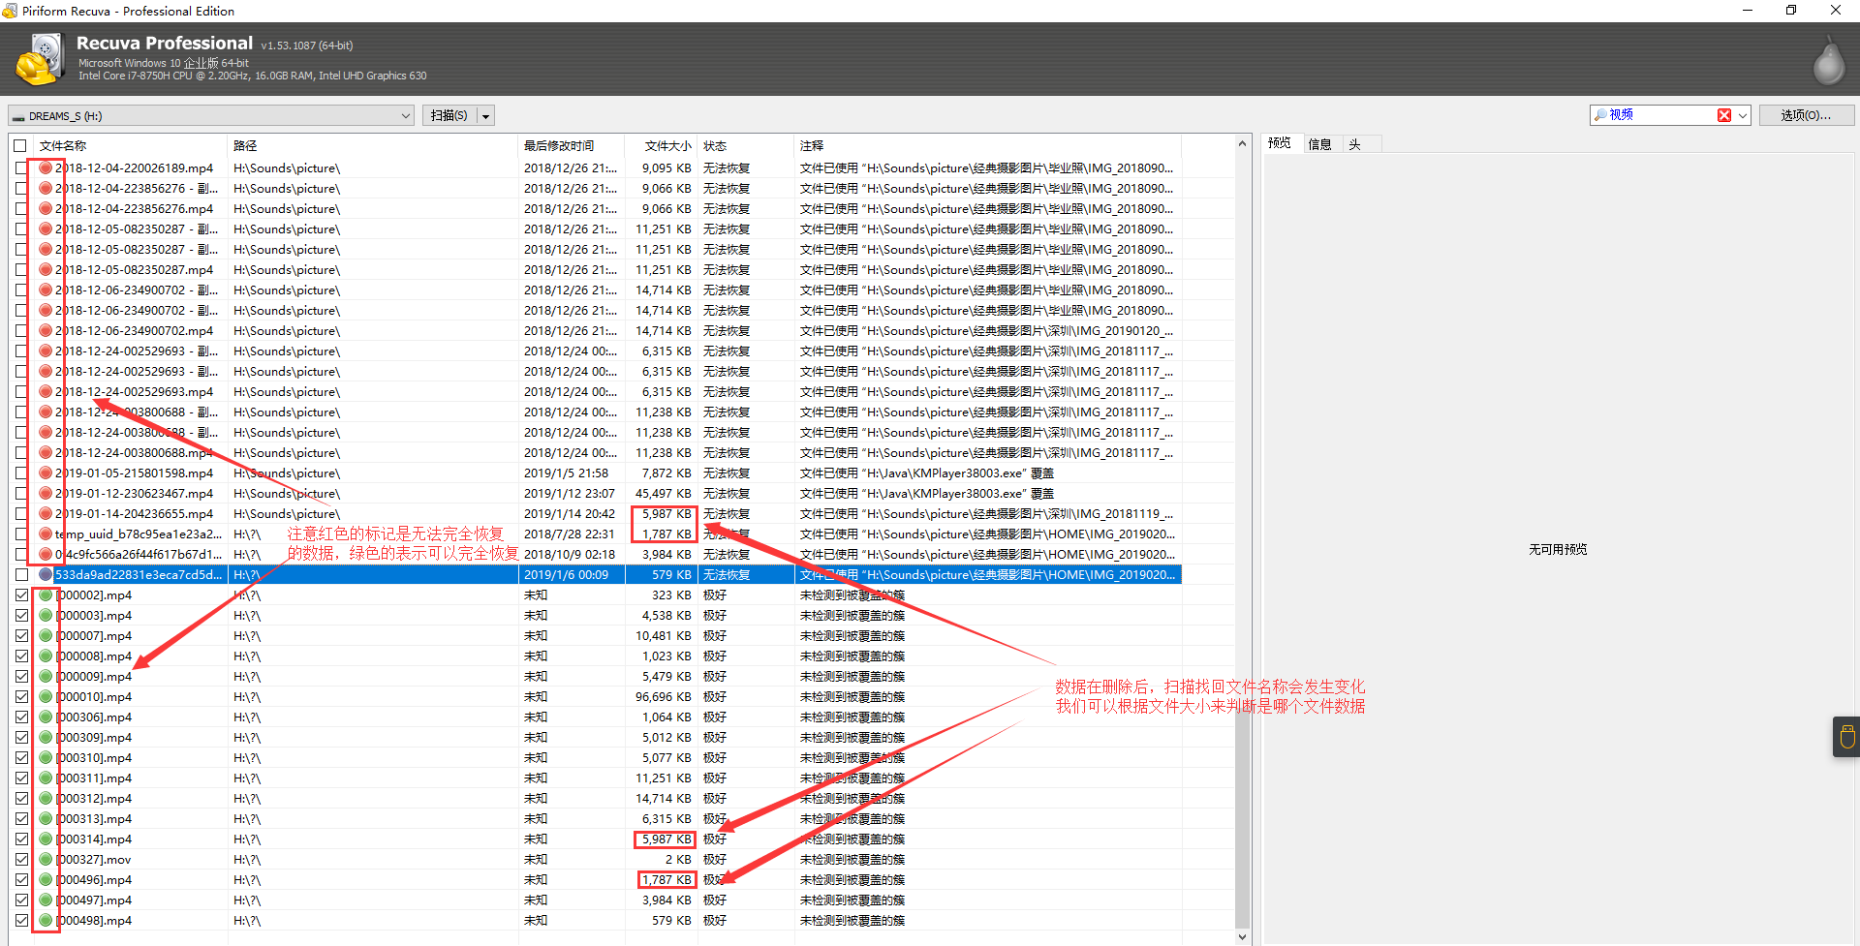Sort by 状态 column header
This screenshot has width=1860, height=946.
tap(745, 146)
